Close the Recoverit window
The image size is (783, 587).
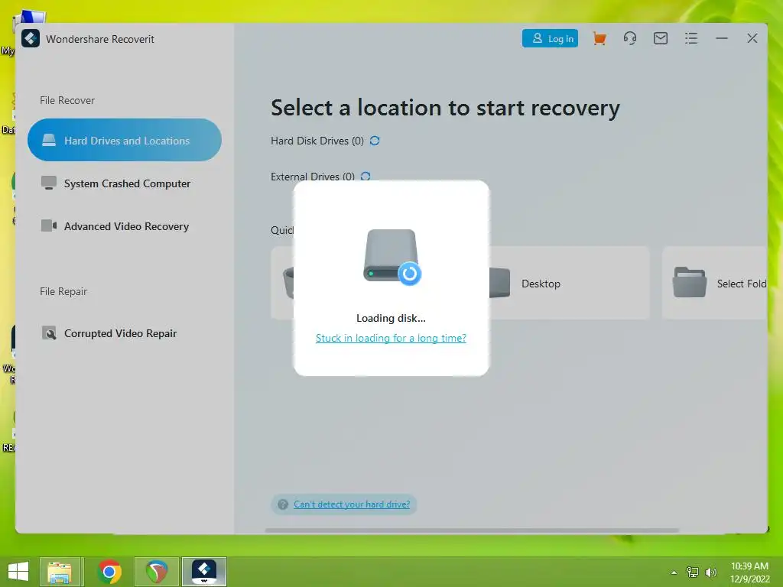tap(752, 38)
